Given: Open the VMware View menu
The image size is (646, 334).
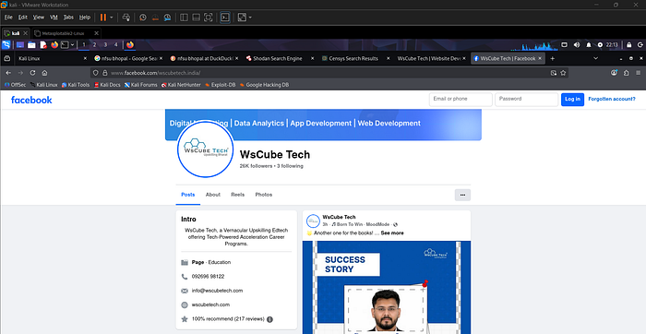Looking at the screenshot, I should click(39, 18).
